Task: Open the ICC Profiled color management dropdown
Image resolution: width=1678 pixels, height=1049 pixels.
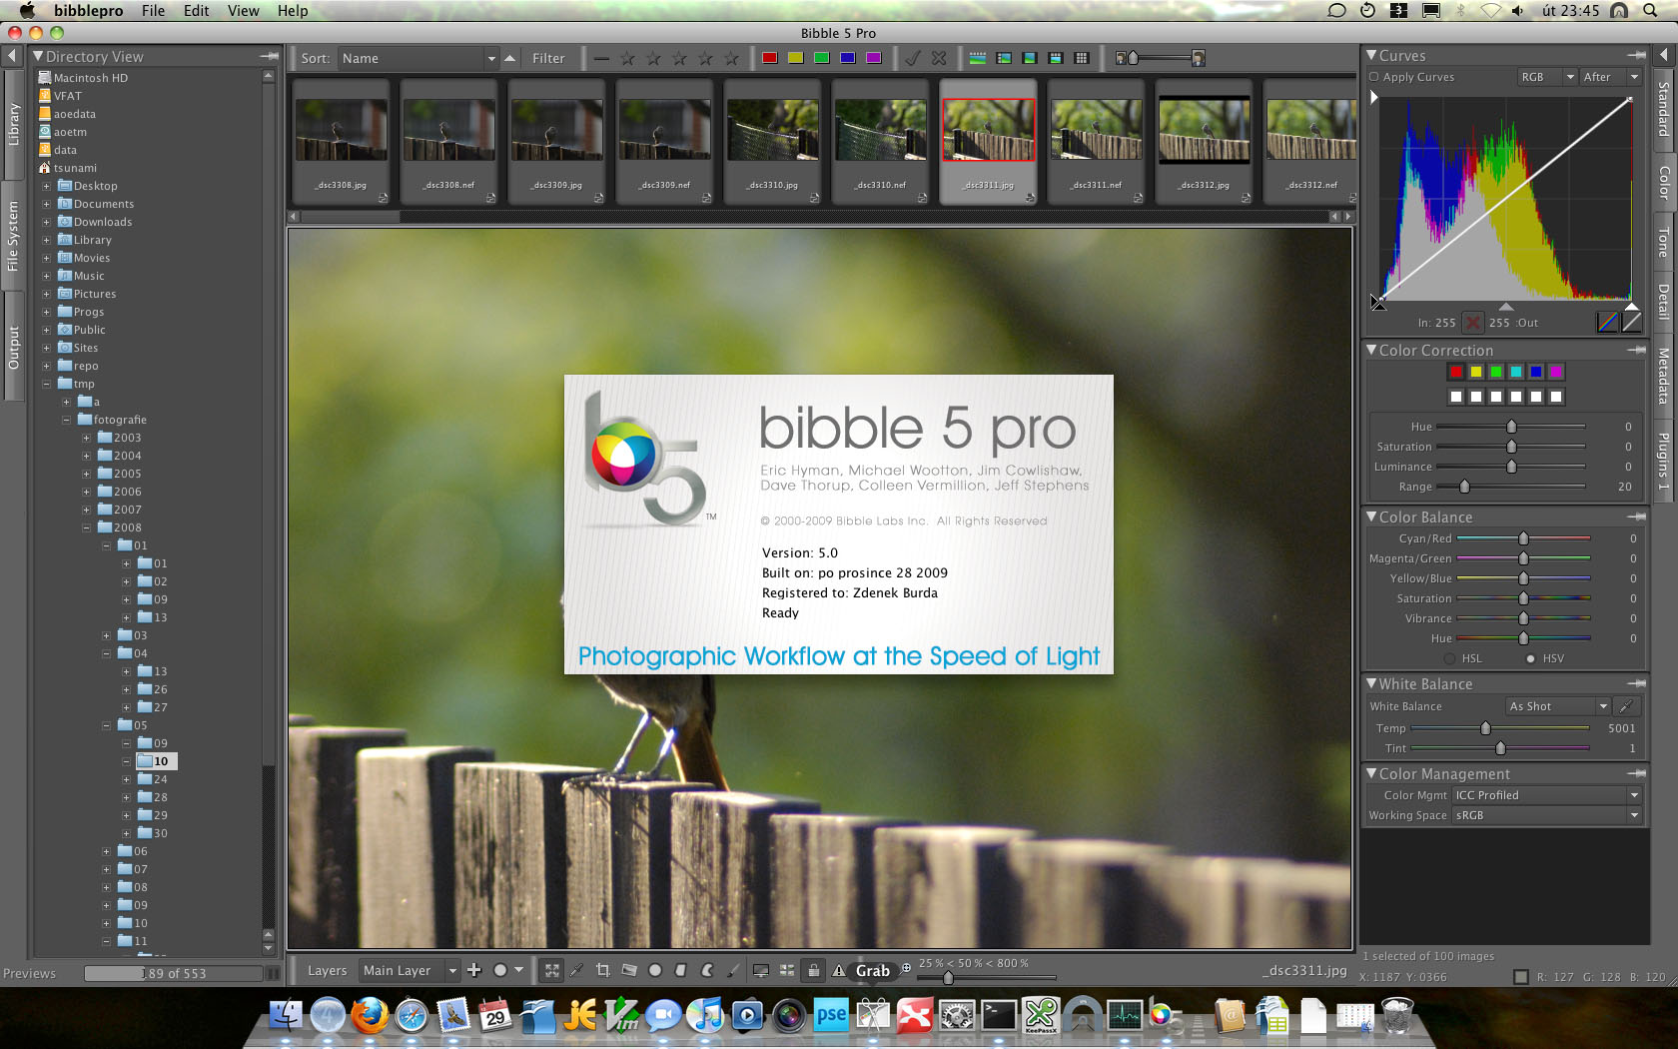Action: 1546,795
